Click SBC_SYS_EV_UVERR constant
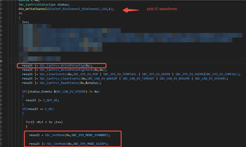The image size is (246, 147). point(156,74)
